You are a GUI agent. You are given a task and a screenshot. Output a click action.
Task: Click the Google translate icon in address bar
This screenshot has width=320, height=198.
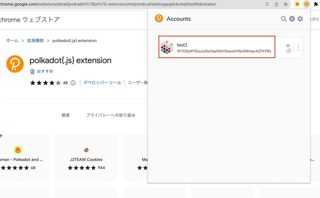(x=267, y=4)
